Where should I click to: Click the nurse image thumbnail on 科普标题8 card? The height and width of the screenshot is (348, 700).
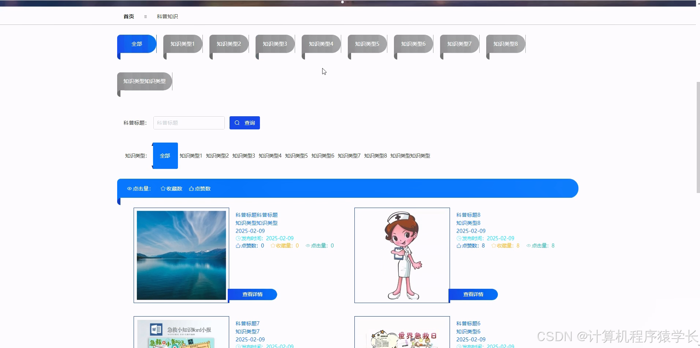402,255
